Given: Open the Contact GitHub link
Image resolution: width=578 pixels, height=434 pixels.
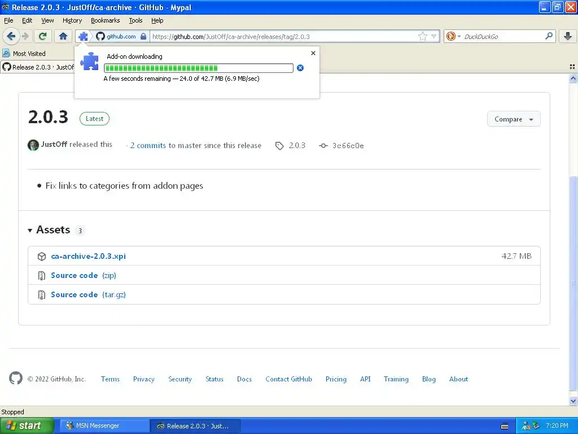Looking at the screenshot, I should coord(288,379).
